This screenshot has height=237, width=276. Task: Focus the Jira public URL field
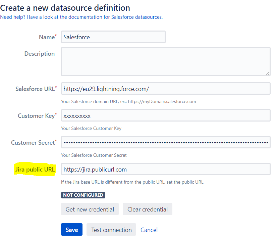click(165, 169)
